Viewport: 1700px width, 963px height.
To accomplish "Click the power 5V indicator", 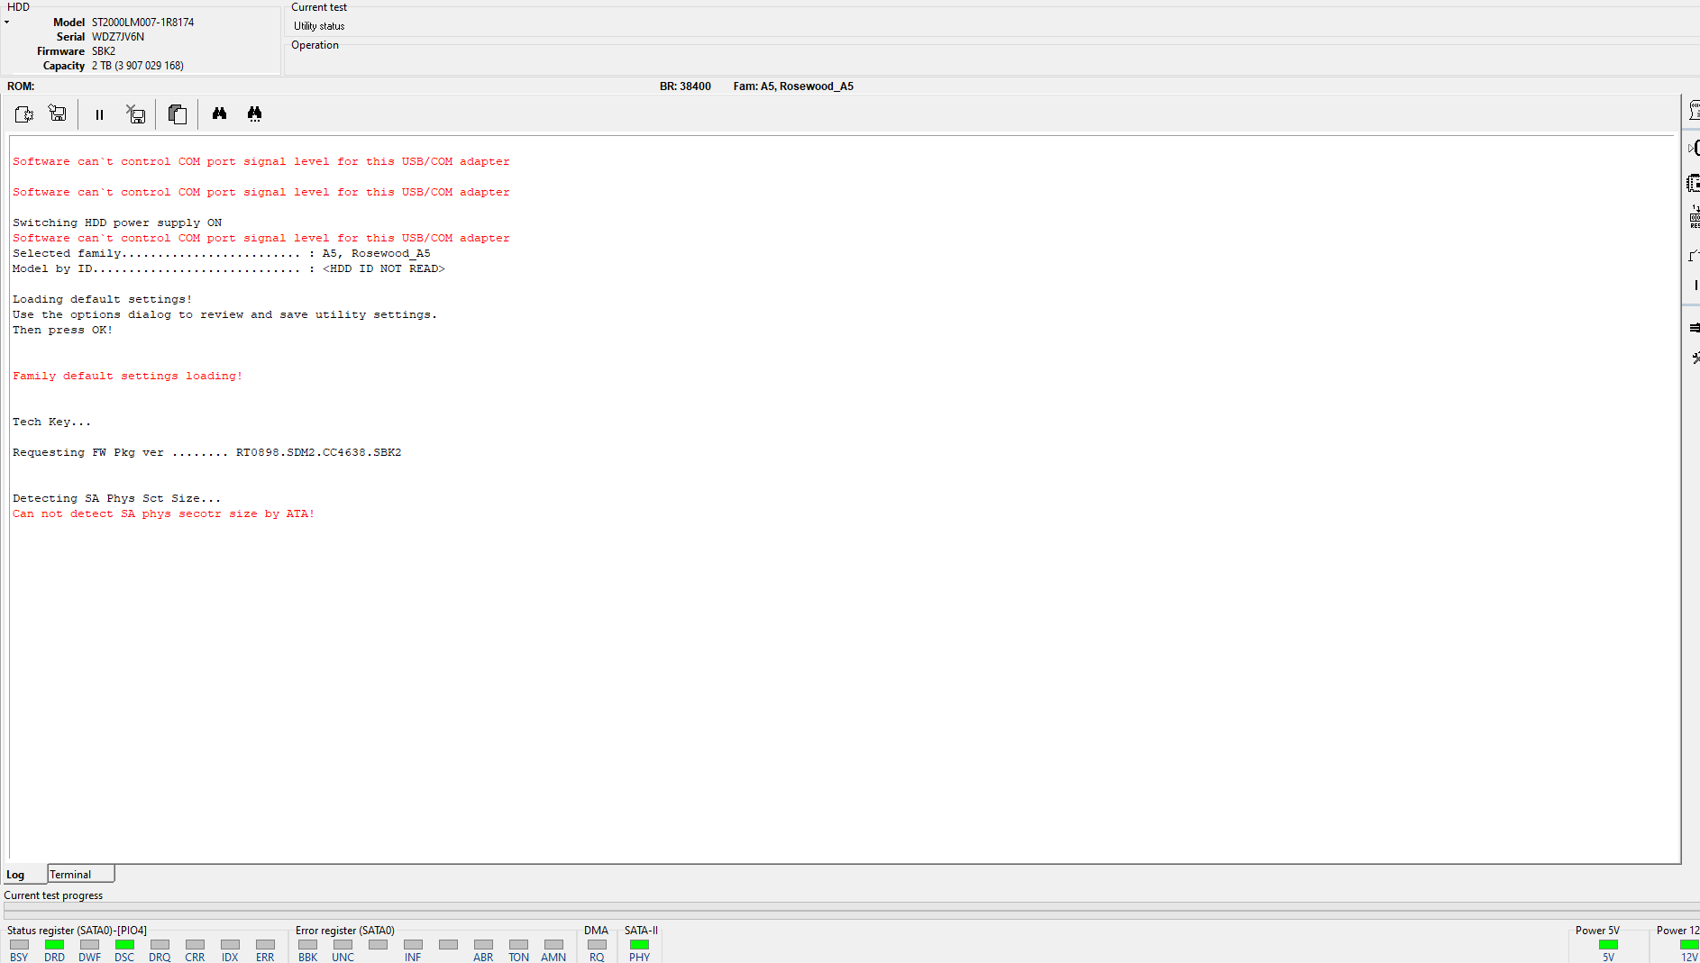I will coord(1608,945).
